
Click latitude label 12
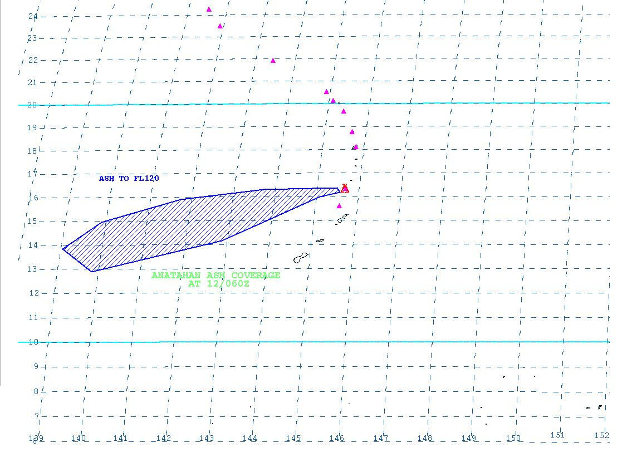click(x=35, y=293)
